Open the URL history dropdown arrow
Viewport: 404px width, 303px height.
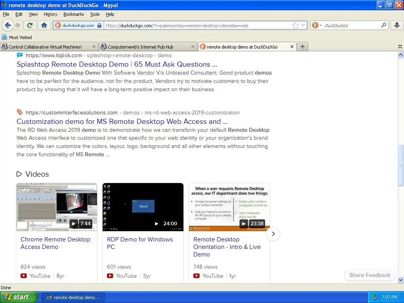coord(303,25)
